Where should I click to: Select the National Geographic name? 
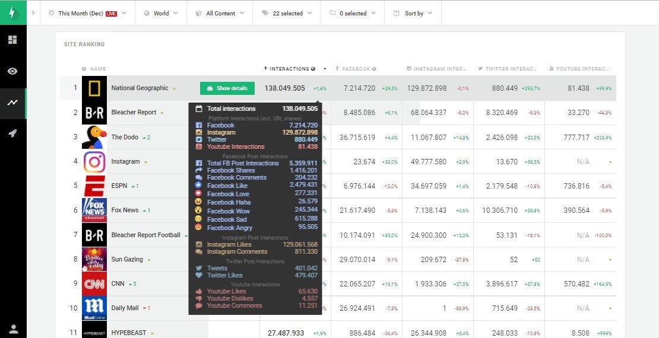point(140,88)
